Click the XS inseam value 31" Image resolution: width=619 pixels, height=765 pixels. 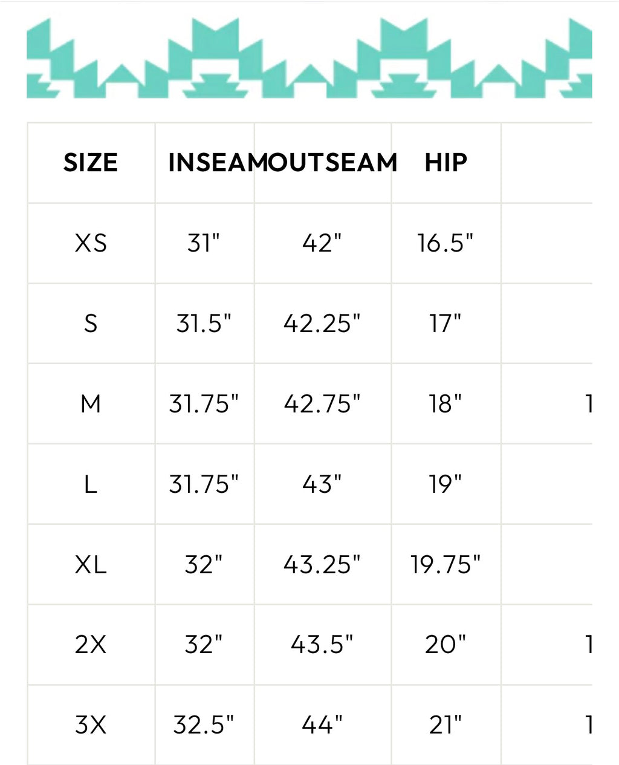[204, 243]
